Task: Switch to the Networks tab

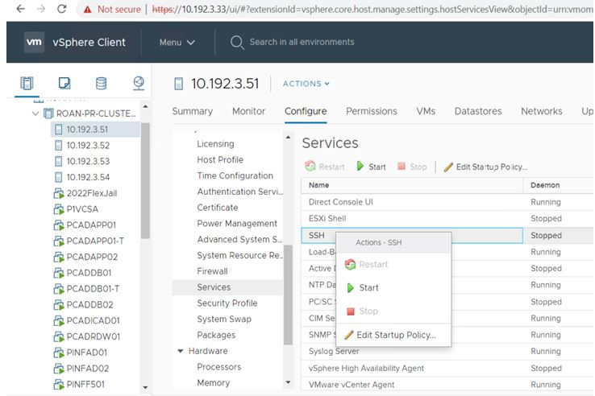Action: click(x=542, y=111)
